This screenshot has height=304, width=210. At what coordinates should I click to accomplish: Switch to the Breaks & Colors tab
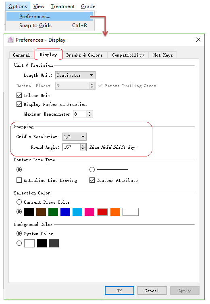pos(84,55)
